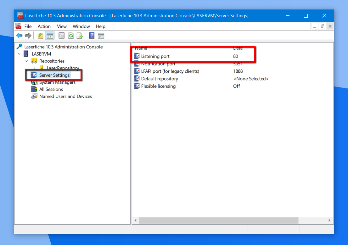Click the Default repository row icon
The image size is (348, 245).
click(x=137, y=79)
